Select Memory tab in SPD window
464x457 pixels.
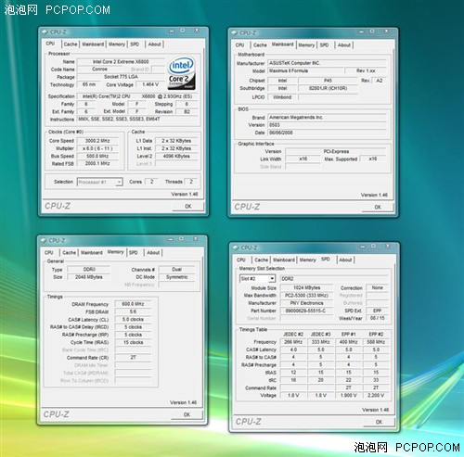tap(307, 260)
